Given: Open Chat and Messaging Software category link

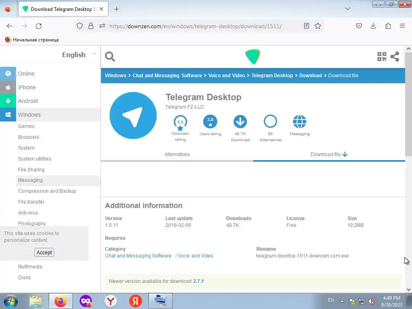Looking at the screenshot, I should click(x=138, y=255).
